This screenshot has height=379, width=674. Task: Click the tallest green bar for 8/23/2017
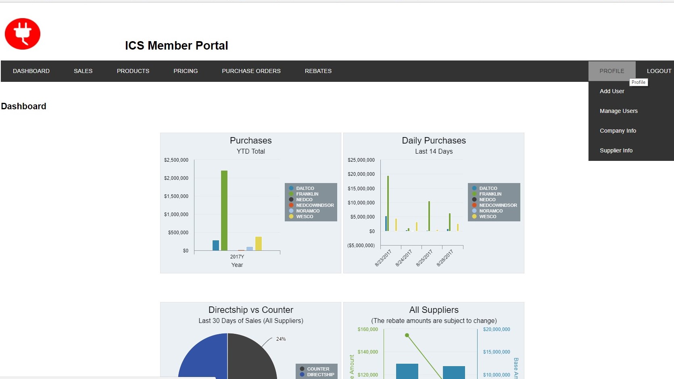pos(388,203)
